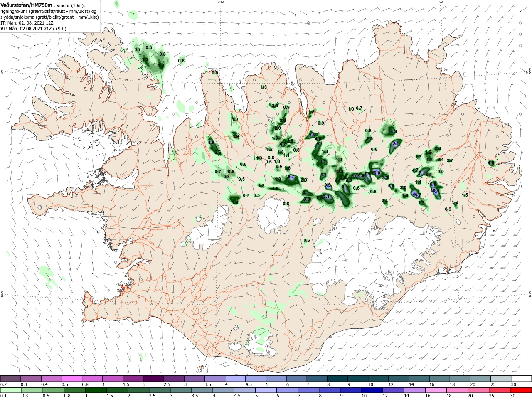The height and width of the screenshot is (399, 532).
Task: Click the 'slydda/snjókoma' legend description line
Action: (x=50, y=17)
